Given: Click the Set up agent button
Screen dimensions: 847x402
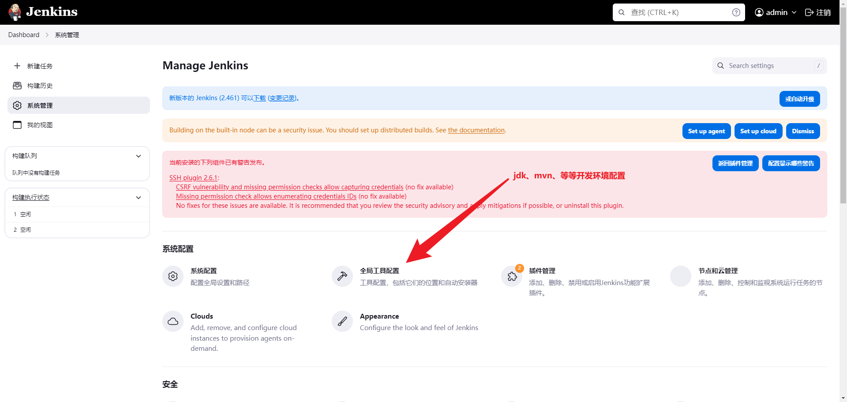Looking at the screenshot, I should 706,131.
